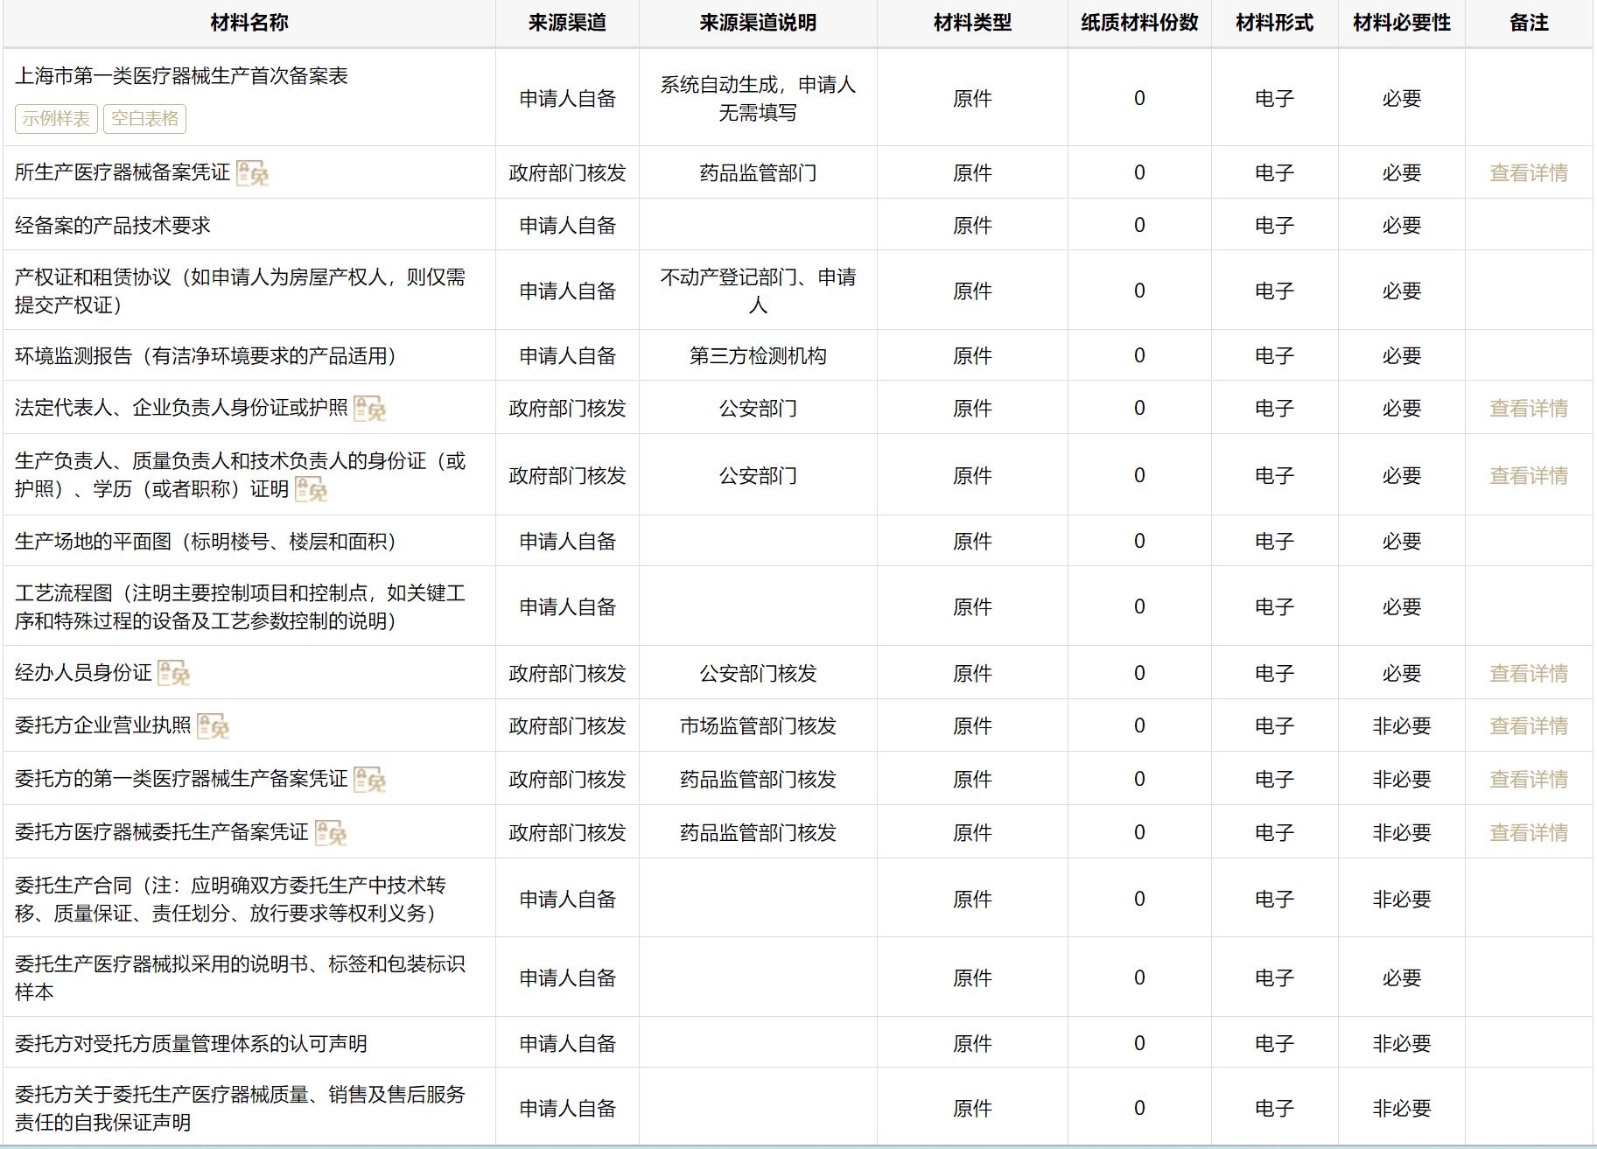Click paper copies 0 in 经备案的产品技术要求 row
Viewport: 1597px width, 1149px height.
[x=1139, y=226]
